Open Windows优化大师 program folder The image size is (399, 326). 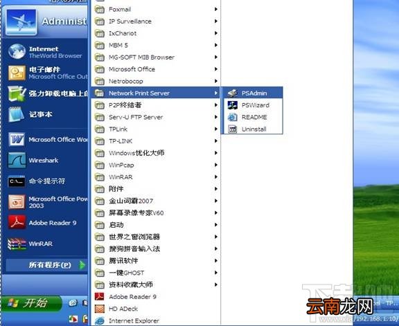(155, 153)
